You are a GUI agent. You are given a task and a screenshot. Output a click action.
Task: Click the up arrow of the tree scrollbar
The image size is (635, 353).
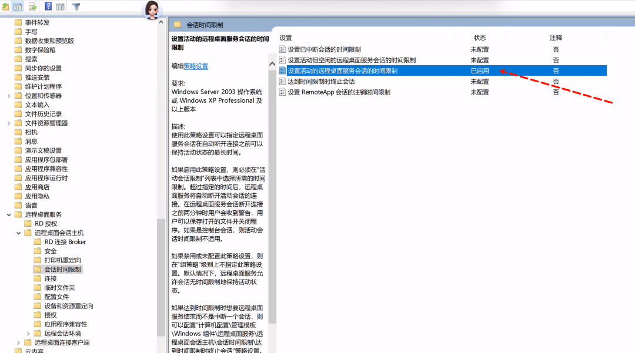(x=161, y=22)
